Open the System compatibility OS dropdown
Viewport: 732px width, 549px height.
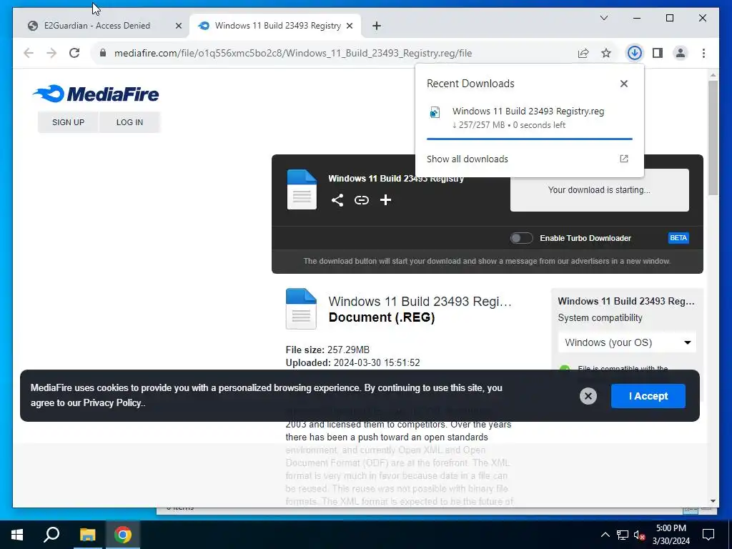click(x=626, y=342)
